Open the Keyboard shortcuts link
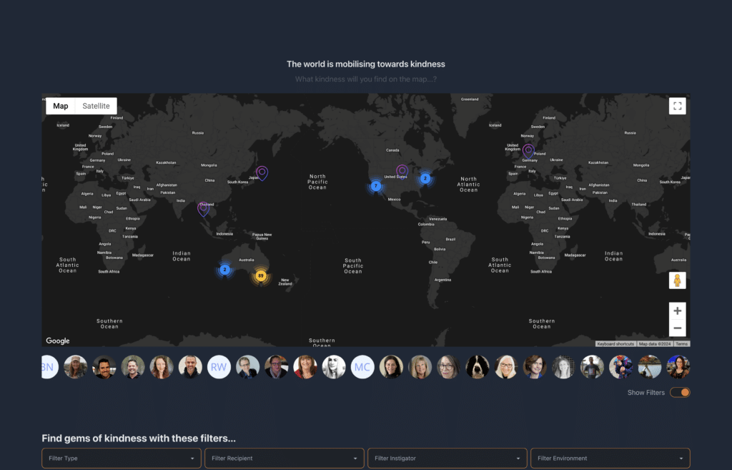This screenshot has height=470, width=732. coord(615,344)
